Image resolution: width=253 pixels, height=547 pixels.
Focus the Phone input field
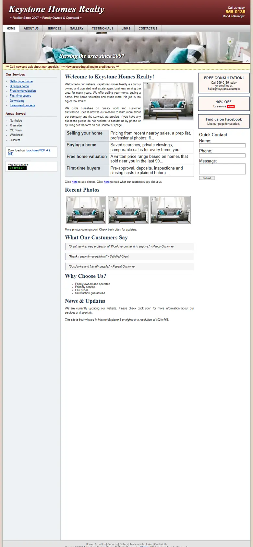pos(222,156)
